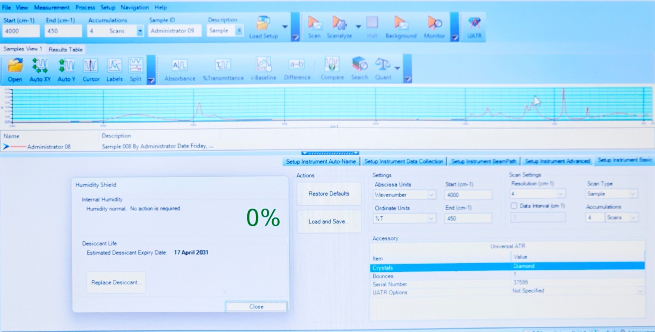Open the Monitor tool
This screenshot has width=655, height=332.
434,27
